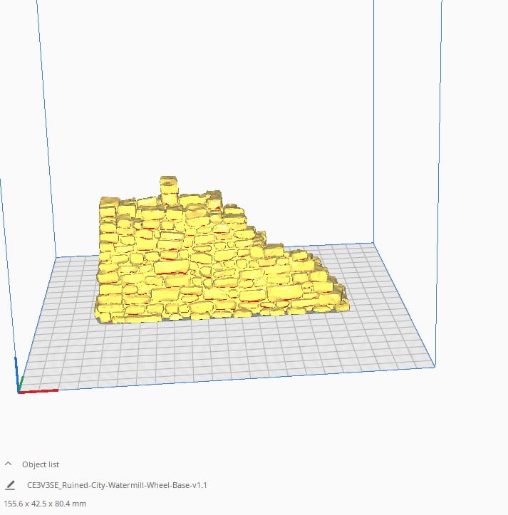Collapse the Object list chevron
The image size is (508, 515).
click(9, 464)
